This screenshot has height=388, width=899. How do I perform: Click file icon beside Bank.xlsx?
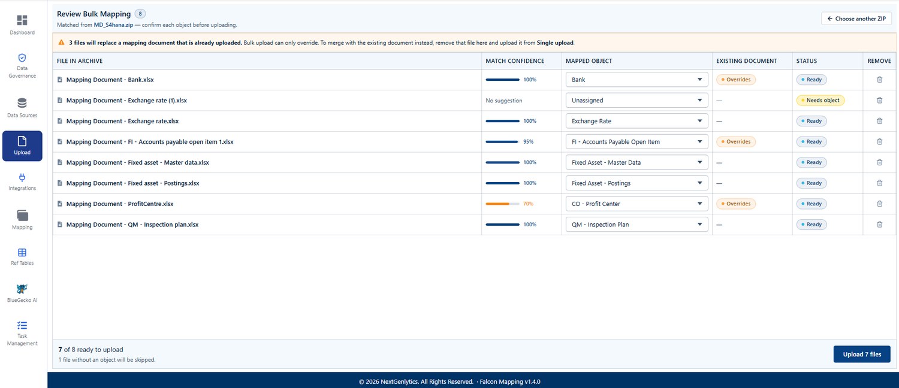[59, 80]
